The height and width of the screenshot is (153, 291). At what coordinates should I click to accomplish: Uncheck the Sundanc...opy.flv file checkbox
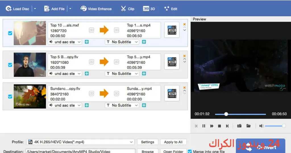[x=10, y=97]
